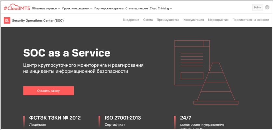Select the SOC as a Service heading
Screen dimensions: 273x130
coord(67,53)
